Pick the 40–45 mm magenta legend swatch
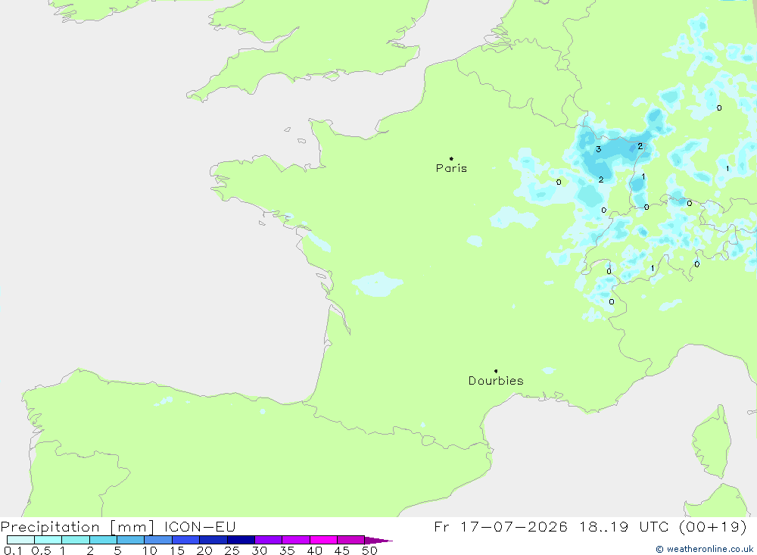The image size is (757, 555). tap(323, 540)
